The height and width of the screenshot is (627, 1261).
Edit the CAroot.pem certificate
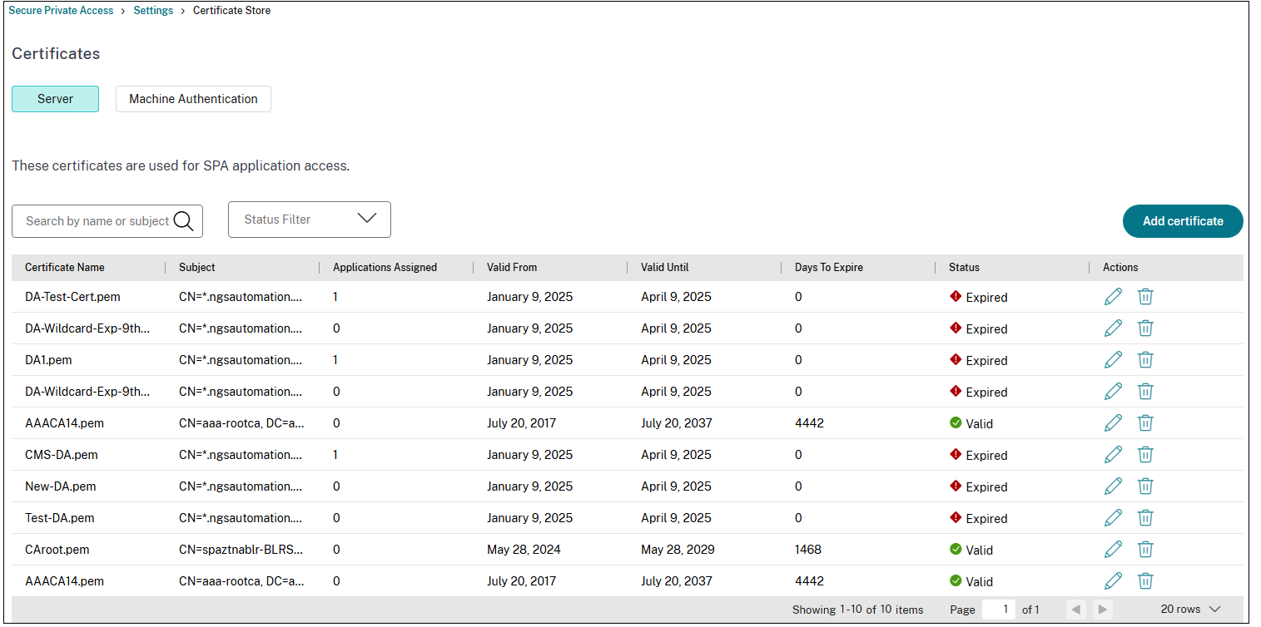coord(1113,549)
